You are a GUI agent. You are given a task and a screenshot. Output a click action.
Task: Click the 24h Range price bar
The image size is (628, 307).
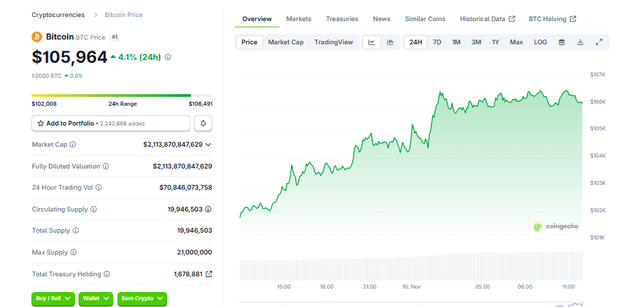click(111, 96)
